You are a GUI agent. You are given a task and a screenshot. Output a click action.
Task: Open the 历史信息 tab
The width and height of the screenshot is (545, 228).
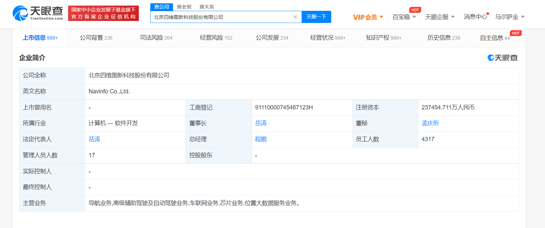(x=444, y=38)
